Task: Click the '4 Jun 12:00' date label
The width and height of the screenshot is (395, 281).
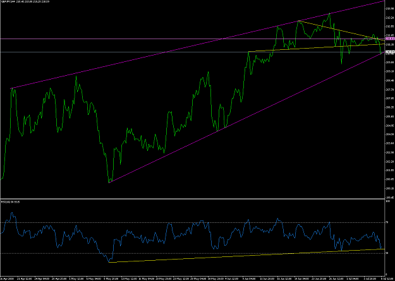Action: pos(232,279)
